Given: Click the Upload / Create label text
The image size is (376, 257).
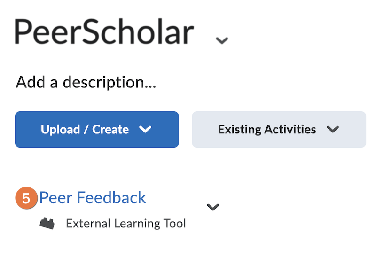Looking at the screenshot, I should [85, 129].
